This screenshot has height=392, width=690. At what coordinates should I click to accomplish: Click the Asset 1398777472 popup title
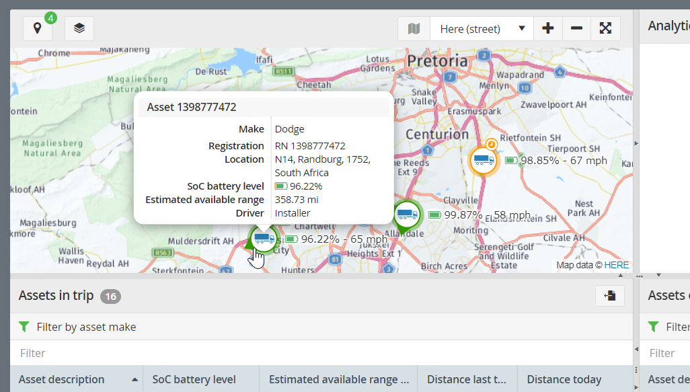[x=192, y=107]
